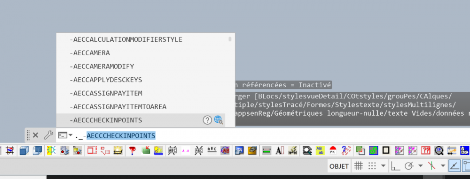Toggle snap mode dotted grid button

tap(372, 166)
